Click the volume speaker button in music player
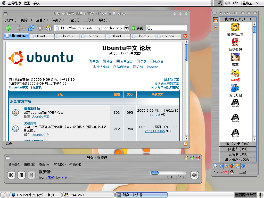The image size is (264, 198). pos(194,175)
